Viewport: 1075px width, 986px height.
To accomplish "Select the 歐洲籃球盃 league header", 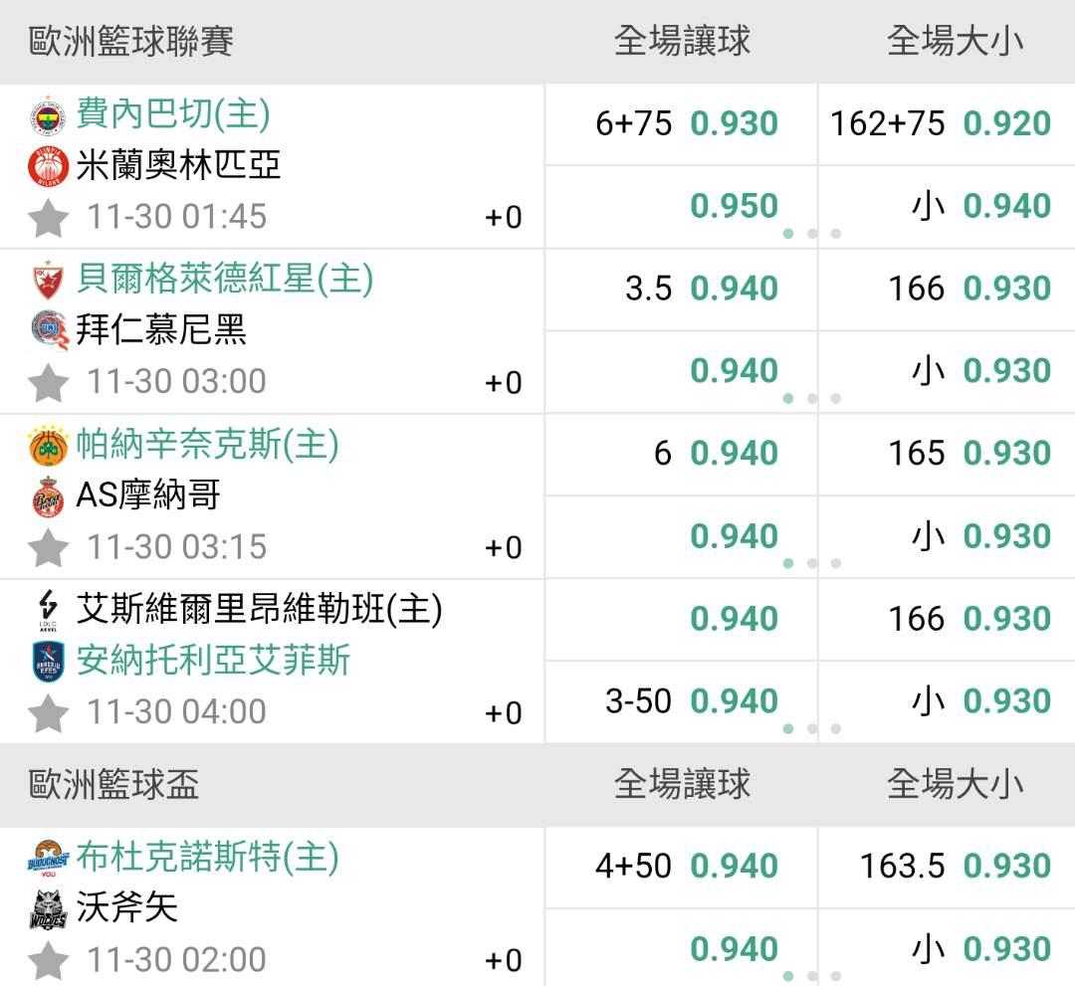I will tap(114, 784).
